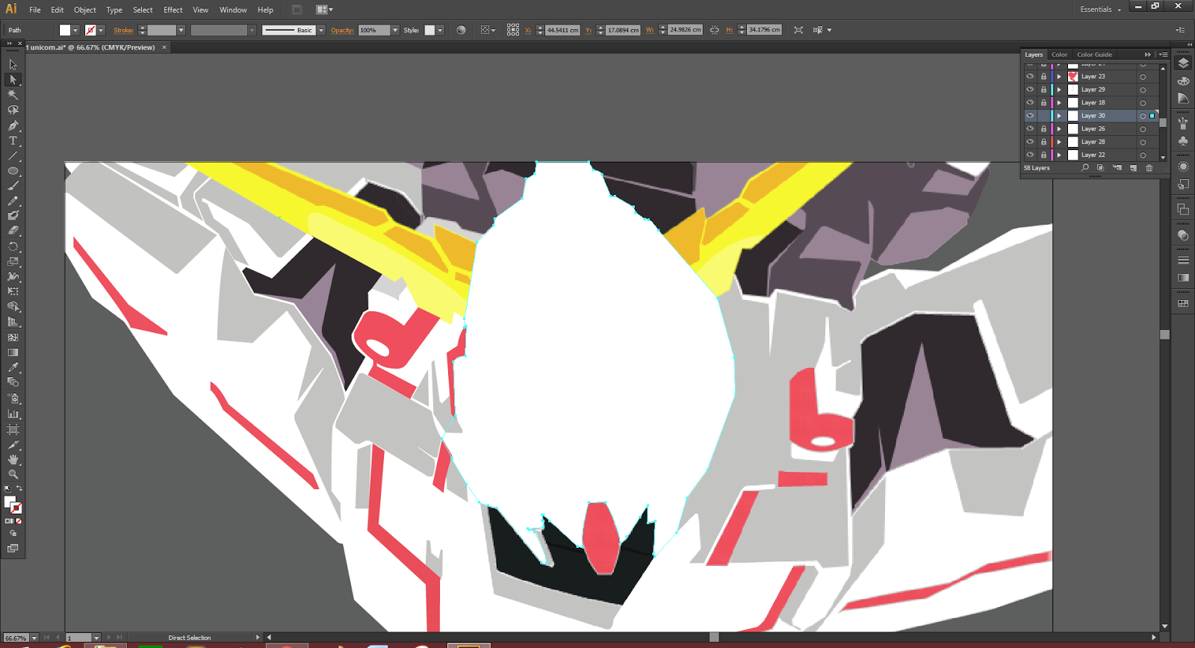Click the Delete Selection trash icon
Image resolution: width=1195 pixels, height=648 pixels.
coord(1149,168)
